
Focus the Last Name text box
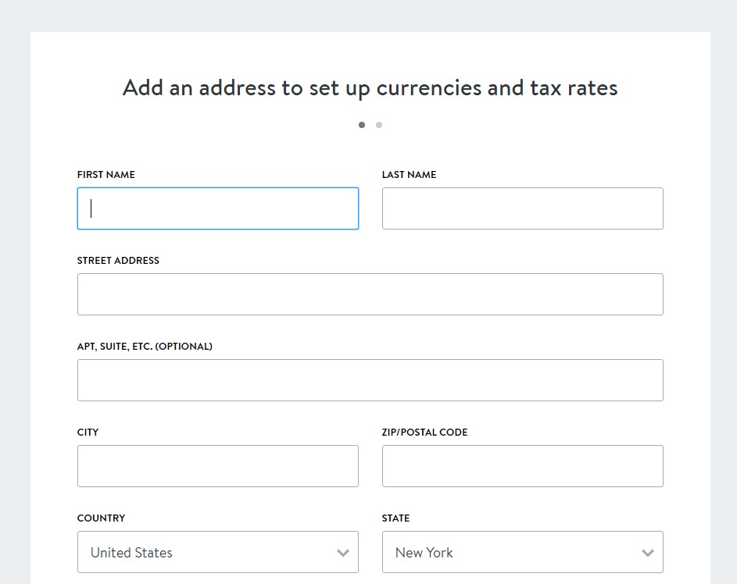(x=523, y=208)
